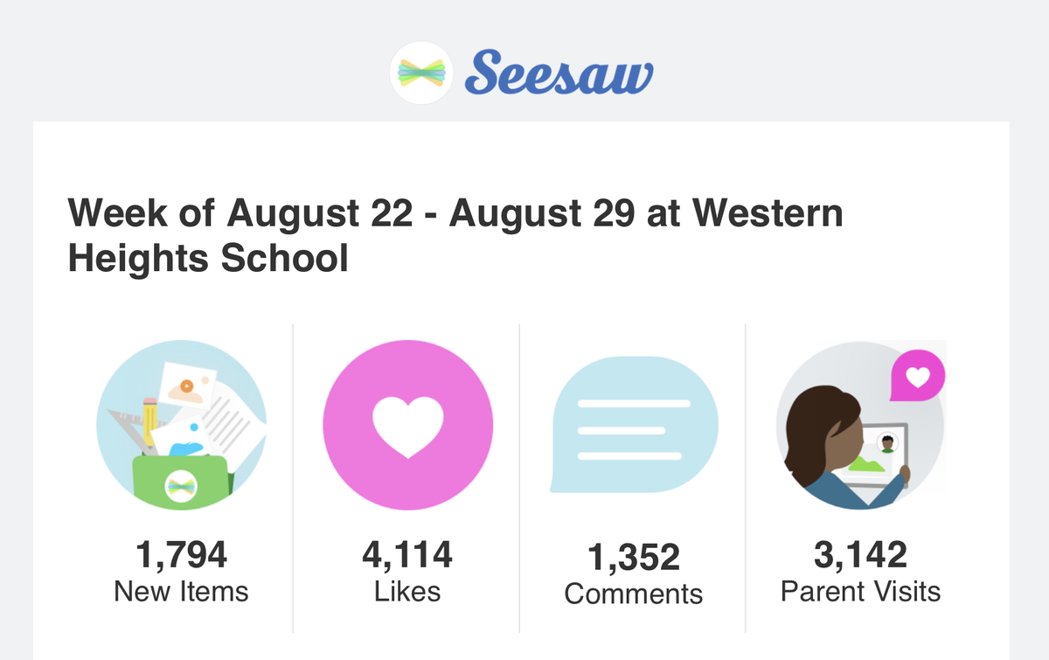Click the Parent Visits label

point(861,592)
